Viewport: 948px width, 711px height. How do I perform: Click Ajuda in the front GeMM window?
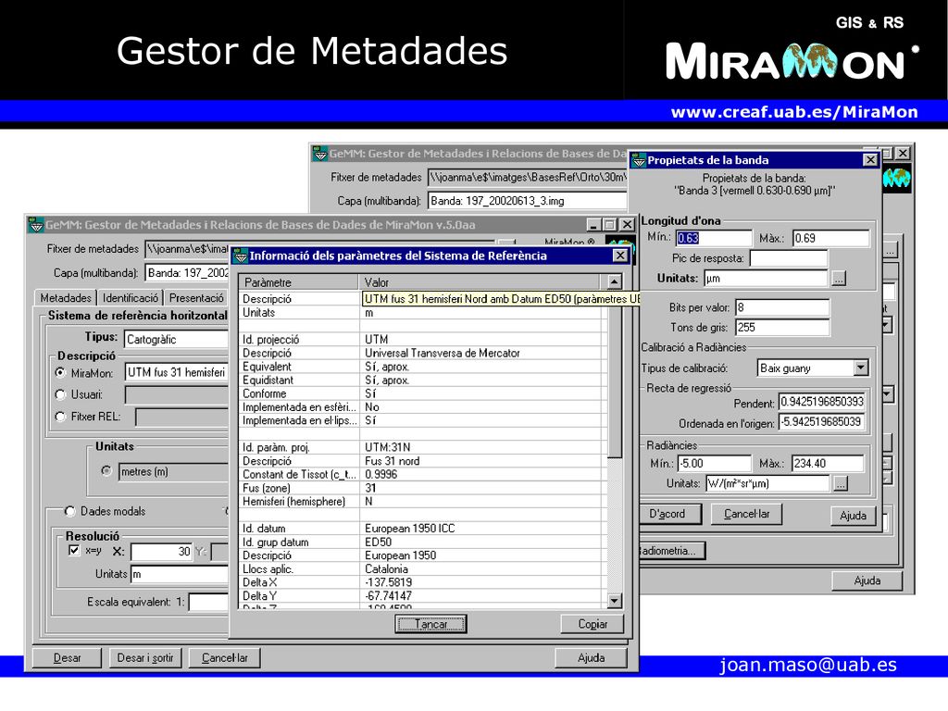click(x=591, y=658)
